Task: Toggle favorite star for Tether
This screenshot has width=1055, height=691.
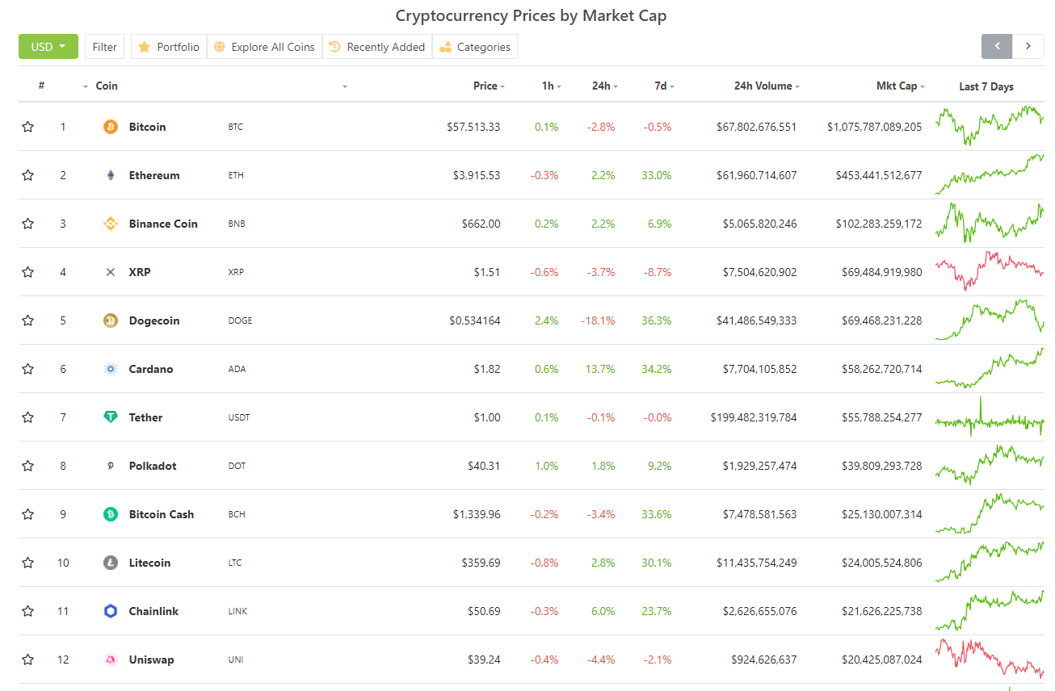Action: (28, 417)
